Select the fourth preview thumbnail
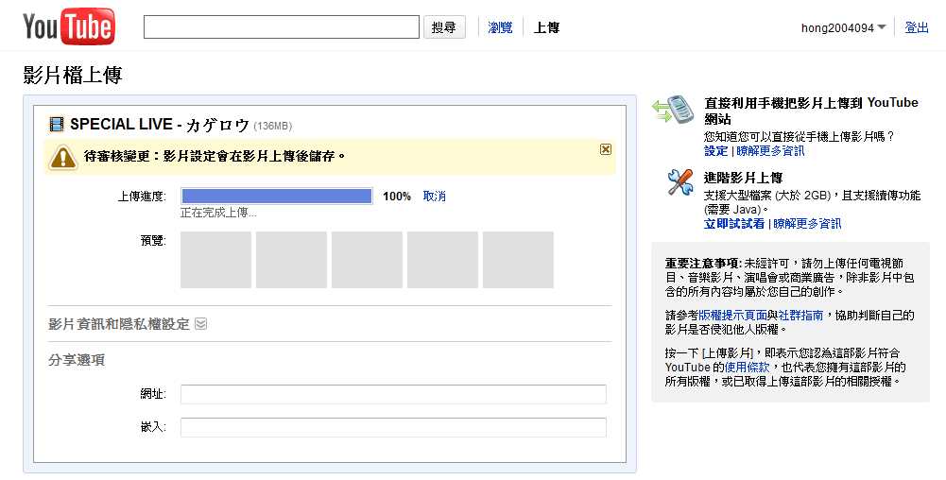 tap(443, 260)
